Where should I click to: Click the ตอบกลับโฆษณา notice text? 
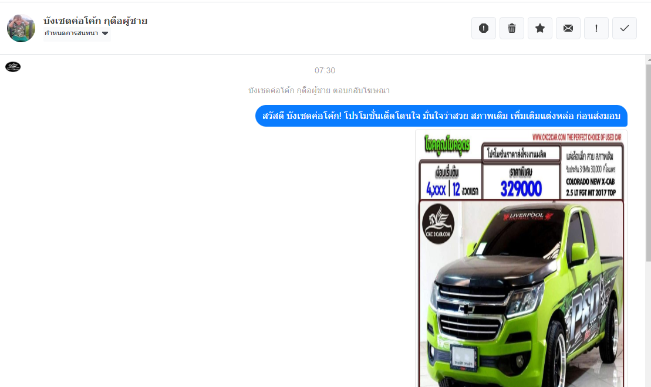click(x=319, y=90)
